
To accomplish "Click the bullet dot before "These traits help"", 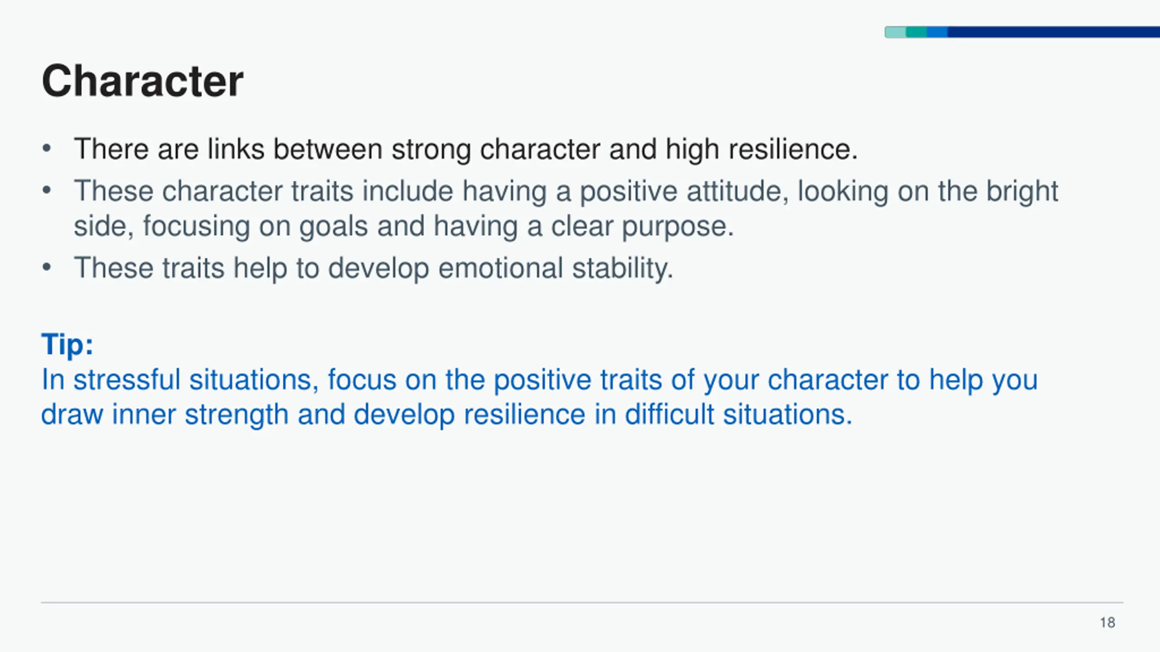I will click(47, 268).
